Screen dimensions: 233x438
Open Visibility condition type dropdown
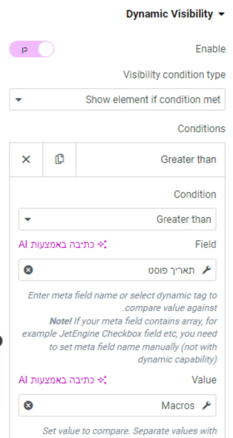click(x=117, y=100)
